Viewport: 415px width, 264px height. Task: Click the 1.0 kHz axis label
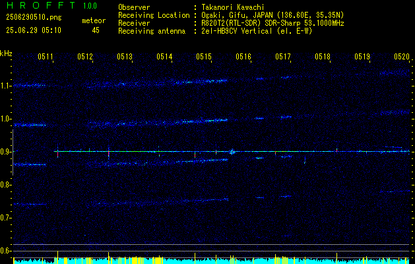coord(5,119)
